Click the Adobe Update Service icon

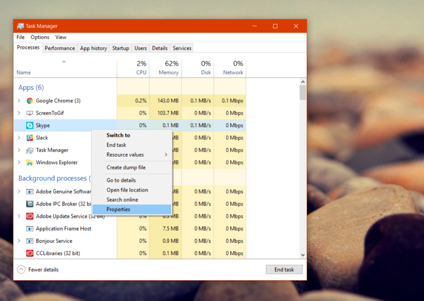point(29,216)
